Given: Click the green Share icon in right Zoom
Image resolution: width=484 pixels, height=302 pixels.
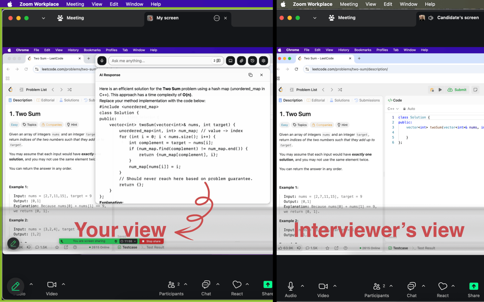Looking at the screenshot, I should tap(473, 286).
